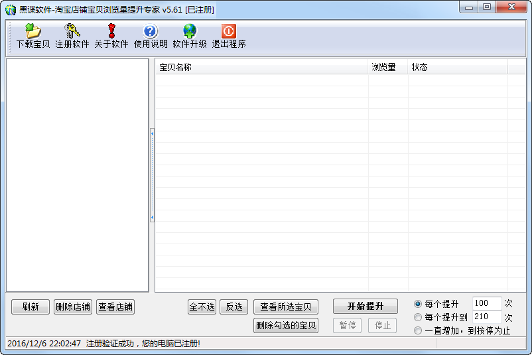
Task: Select the 每个提升 radio option
Action: pyautogui.click(x=418, y=304)
